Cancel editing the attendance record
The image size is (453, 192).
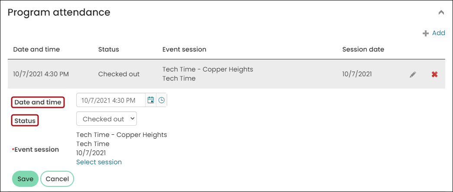pyautogui.click(x=57, y=179)
